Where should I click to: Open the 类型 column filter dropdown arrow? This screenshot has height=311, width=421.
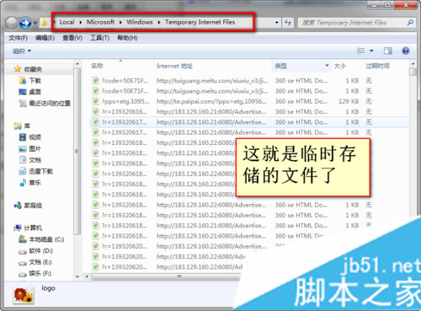tap(327, 66)
